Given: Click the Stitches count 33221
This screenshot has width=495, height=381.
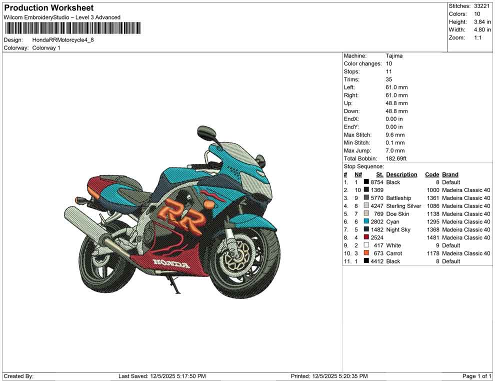Looking at the screenshot, I should click(482, 6).
